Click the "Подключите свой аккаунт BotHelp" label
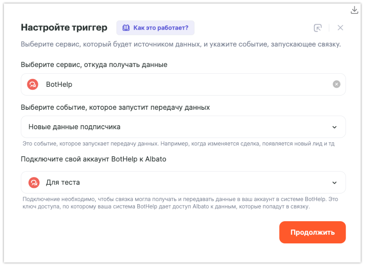365x266 pixels. [x=93, y=159]
